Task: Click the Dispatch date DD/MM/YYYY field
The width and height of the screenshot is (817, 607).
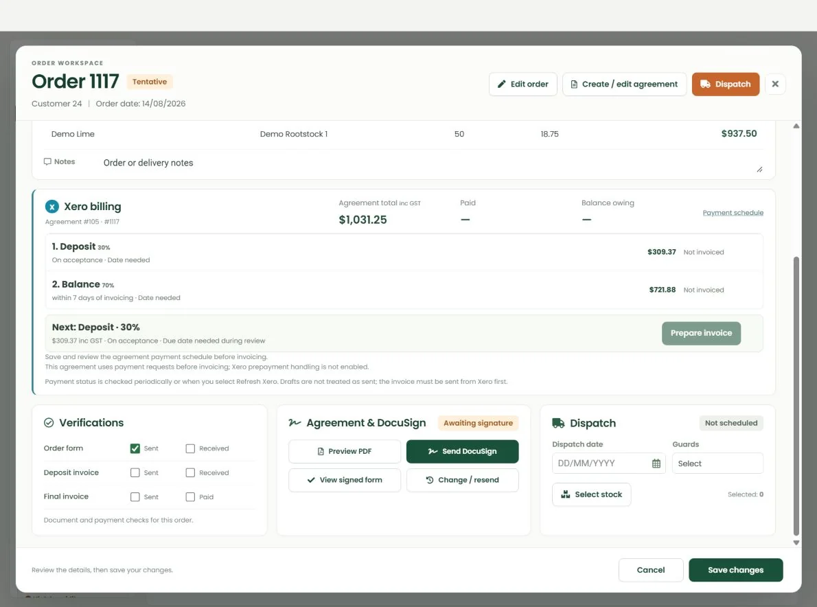Action: (x=608, y=463)
